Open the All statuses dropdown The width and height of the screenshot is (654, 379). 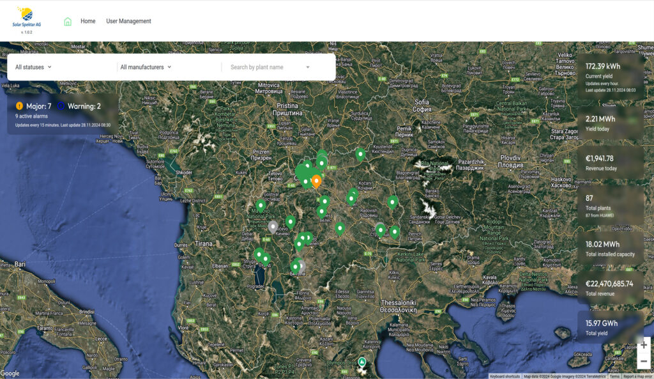pyautogui.click(x=33, y=67)
